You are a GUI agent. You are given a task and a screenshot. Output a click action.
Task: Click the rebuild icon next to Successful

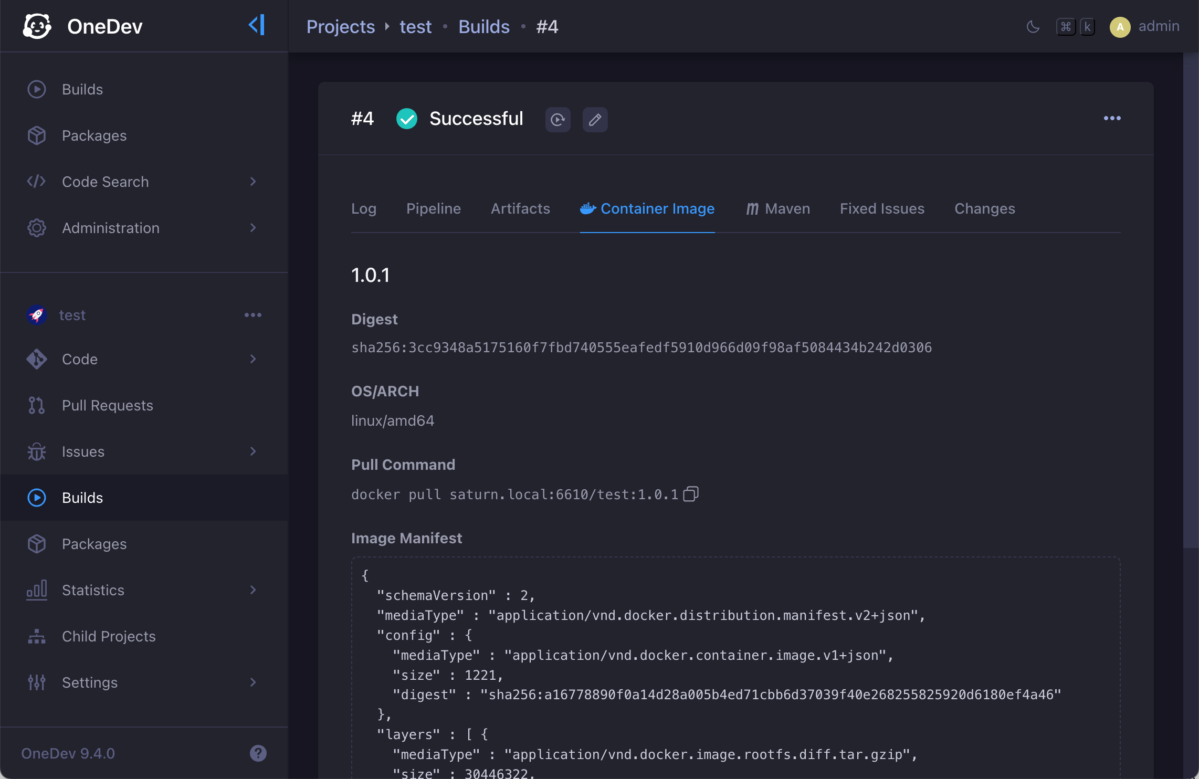pyautogui.click(x=558, y=120)
